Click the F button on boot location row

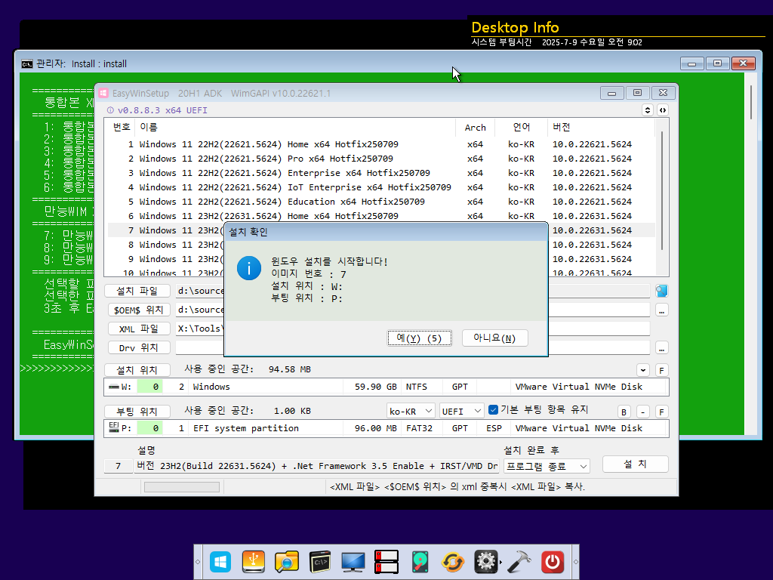(x=661, y=412)
